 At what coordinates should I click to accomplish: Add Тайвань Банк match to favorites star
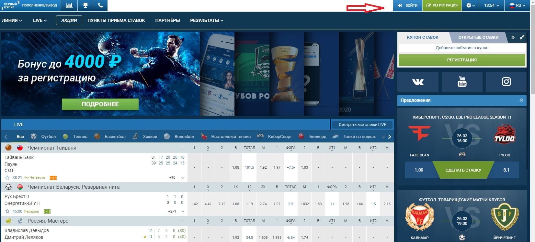click(7, 178)
